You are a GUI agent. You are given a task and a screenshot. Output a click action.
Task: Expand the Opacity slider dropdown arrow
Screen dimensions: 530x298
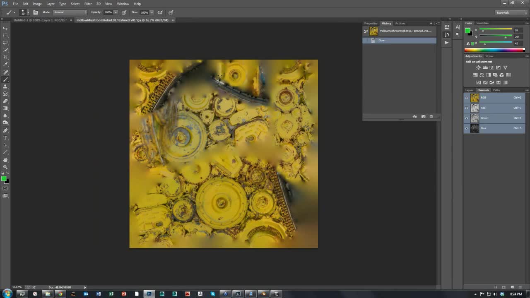coord(116,12)
